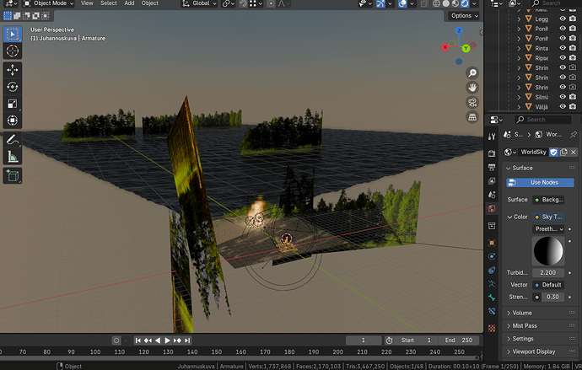Hide the Silmi object in outliner
The image size is (582, 370).
[x=563, y=97]
